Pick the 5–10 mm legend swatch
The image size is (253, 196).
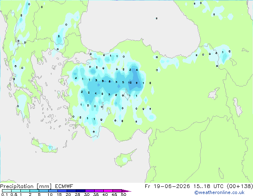point(43,191)
